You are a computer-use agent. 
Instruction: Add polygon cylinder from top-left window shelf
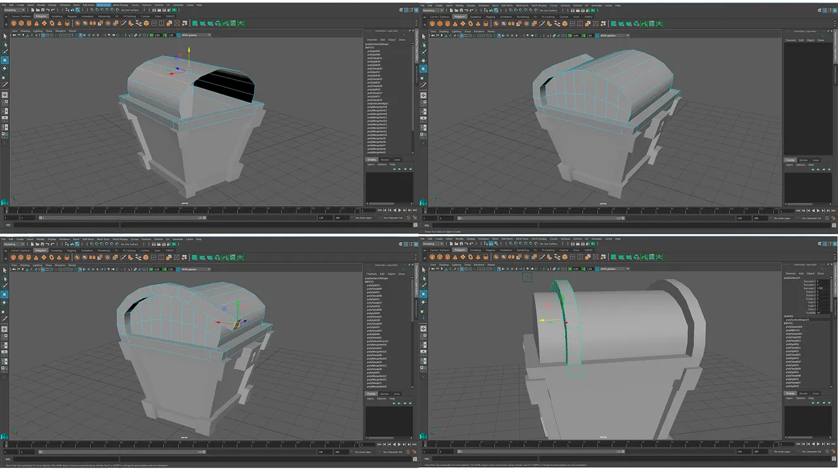(x=29, y=22)
